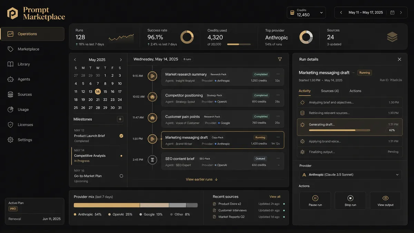
Task: Toggle Competitive Analysis milestone status dot
Action: point(121,156)
